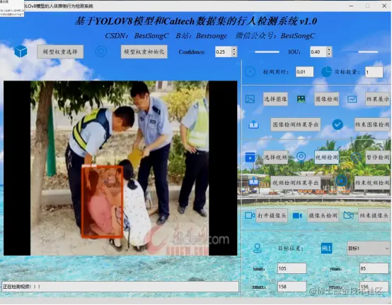Click the 结束摄像头 button
Image resolution: width=392 pixels, height=305 pixels.
[374, 215]
